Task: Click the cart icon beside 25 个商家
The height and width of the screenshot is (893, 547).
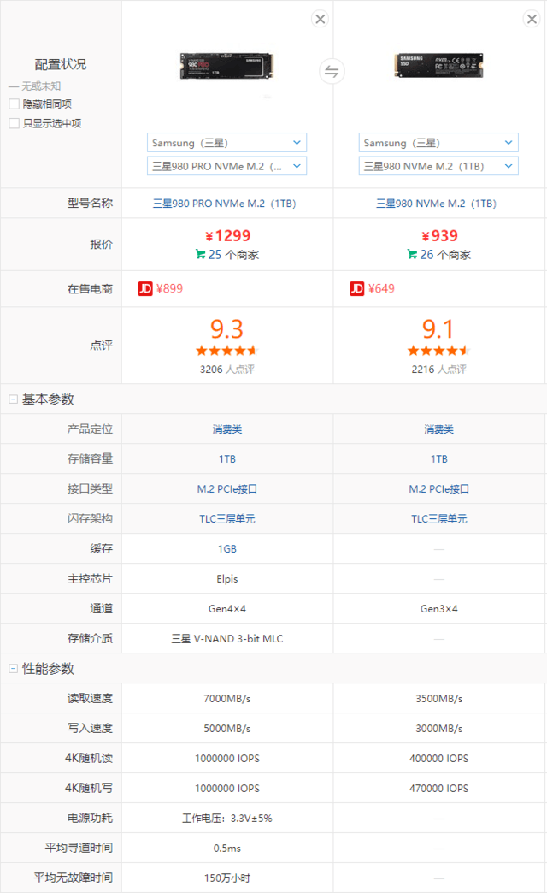Action: (200, 254)
